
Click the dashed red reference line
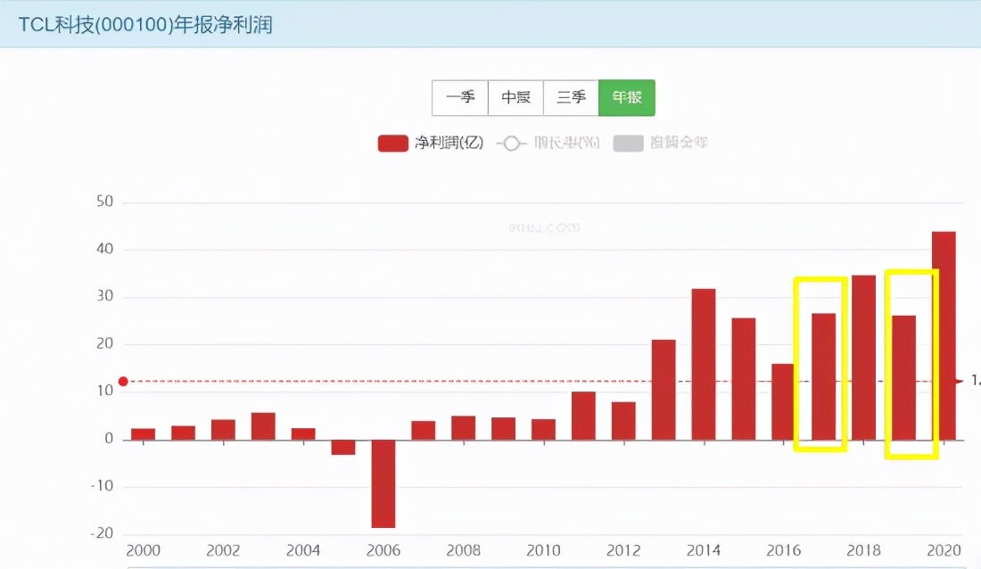(x=535, y=381)
